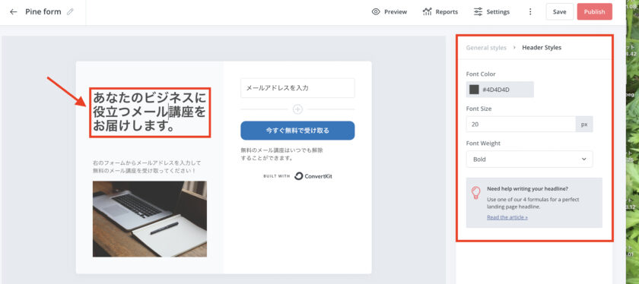Click the メールアドレスを入力 email field
The width and height of the screenshot is (639, 284).
pos(297,88)
